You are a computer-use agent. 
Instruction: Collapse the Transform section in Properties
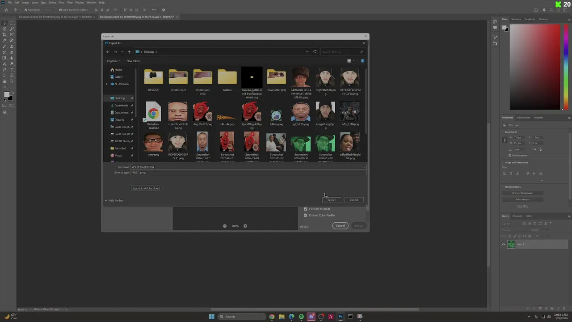click(503, 132)
